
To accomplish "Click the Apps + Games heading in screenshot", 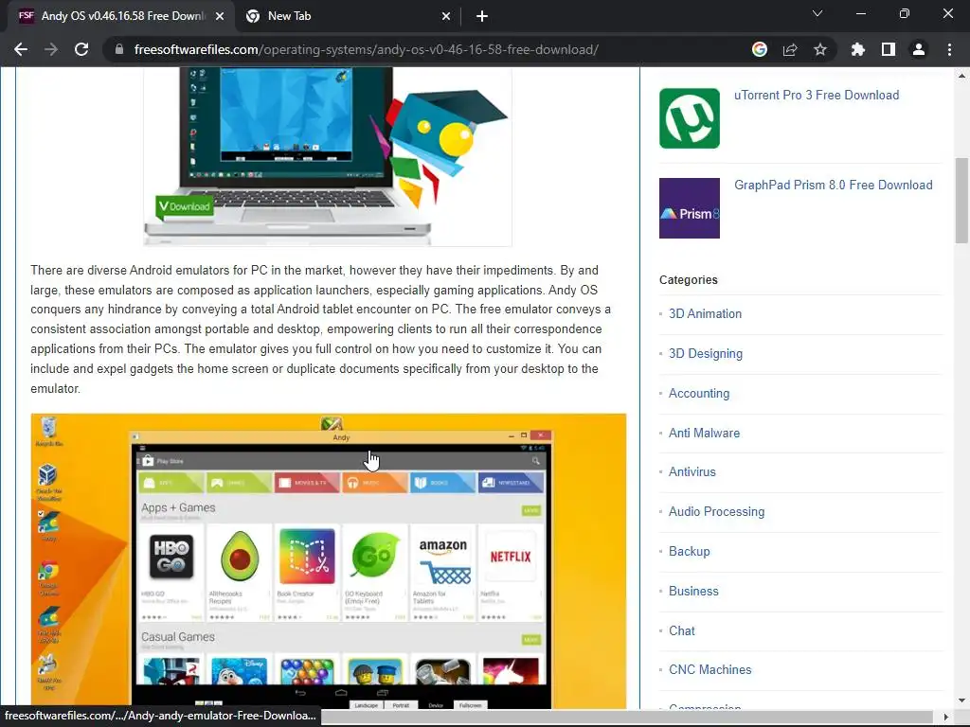I will pos(178,507).
